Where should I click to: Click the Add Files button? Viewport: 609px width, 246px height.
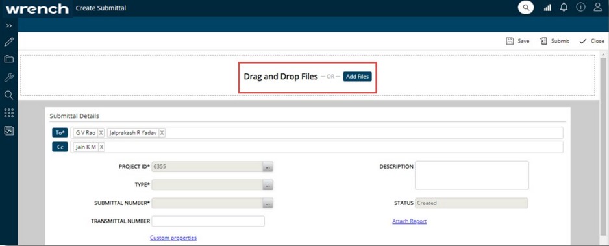click(357, 77)
